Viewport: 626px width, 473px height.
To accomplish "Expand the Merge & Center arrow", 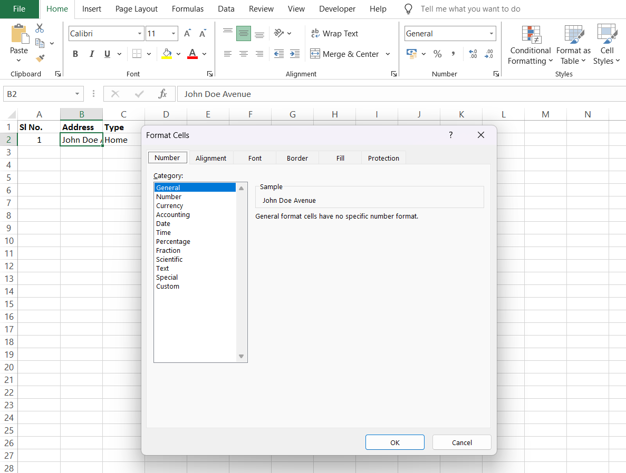I will (388, 54).
